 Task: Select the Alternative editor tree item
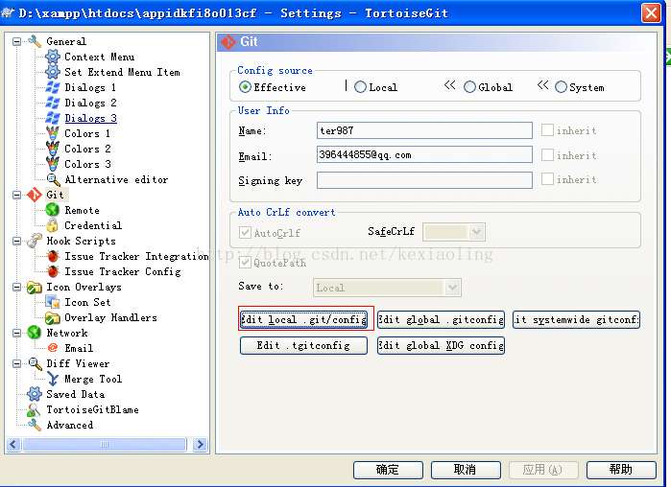pyautogui.click(x=116, y=179)
